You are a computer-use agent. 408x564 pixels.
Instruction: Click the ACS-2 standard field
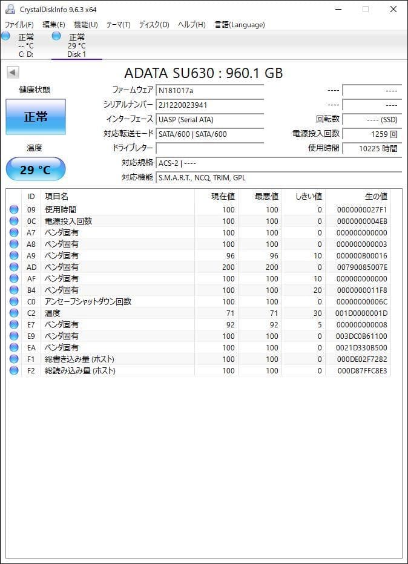coord(279,163)
